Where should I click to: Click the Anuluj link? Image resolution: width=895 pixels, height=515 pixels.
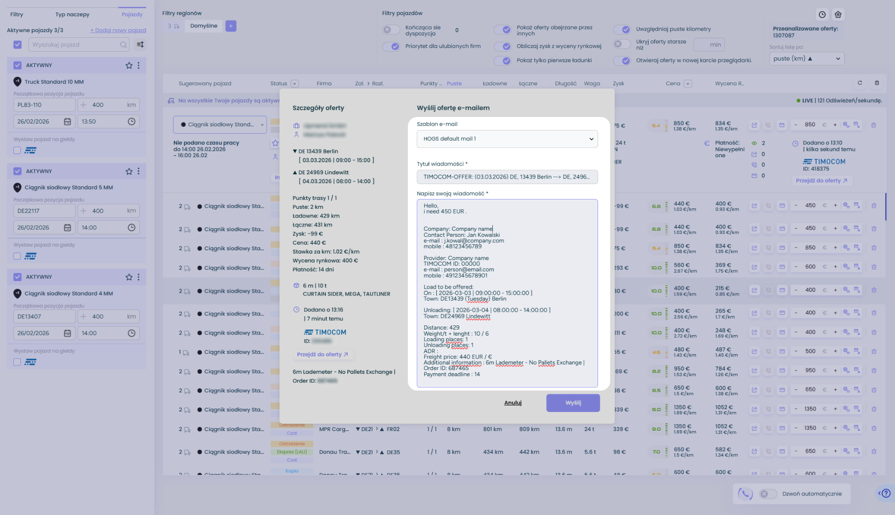pos(513,403)
